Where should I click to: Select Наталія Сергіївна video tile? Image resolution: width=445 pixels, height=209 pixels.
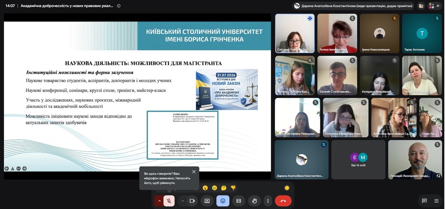(295, 75)
